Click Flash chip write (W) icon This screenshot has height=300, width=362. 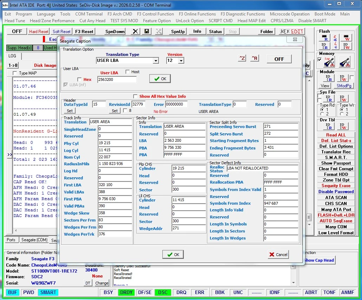[347, 38]
